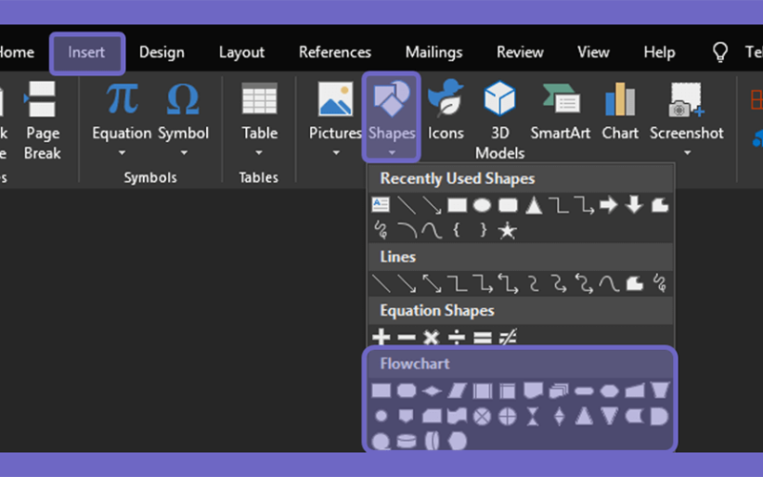
Task: Open the View tab
Action: point(592,52)
